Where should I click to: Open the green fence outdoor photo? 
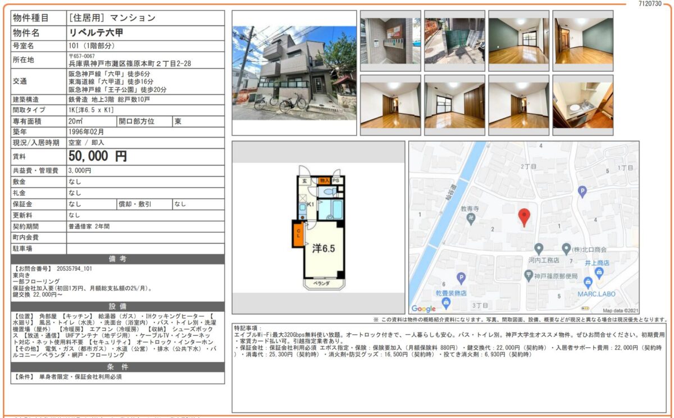[454, 40]
